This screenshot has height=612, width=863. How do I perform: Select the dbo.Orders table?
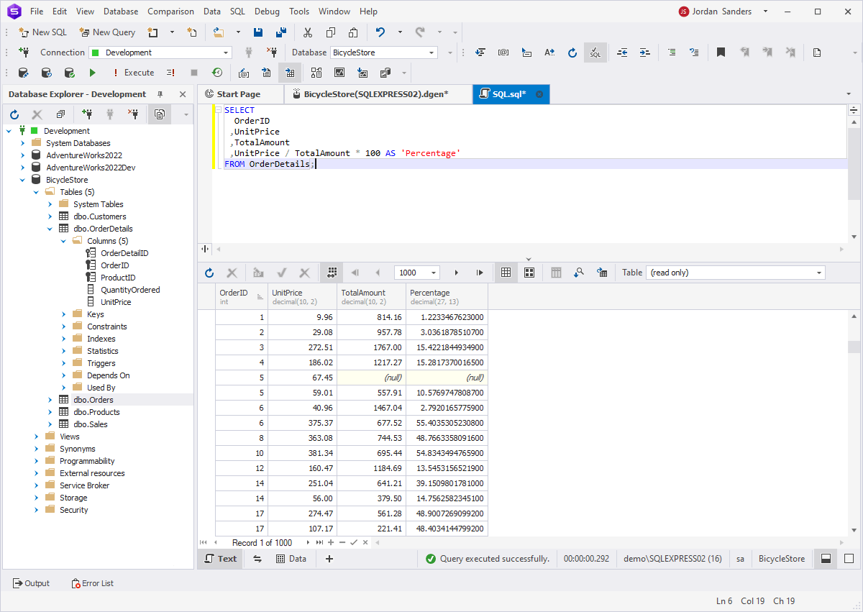(x=93, y=400)
